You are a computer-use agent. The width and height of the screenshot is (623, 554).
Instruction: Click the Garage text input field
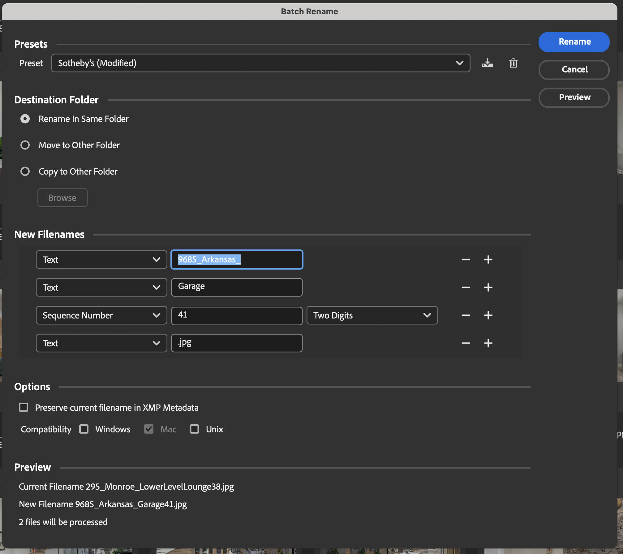(x=237, y=287)
